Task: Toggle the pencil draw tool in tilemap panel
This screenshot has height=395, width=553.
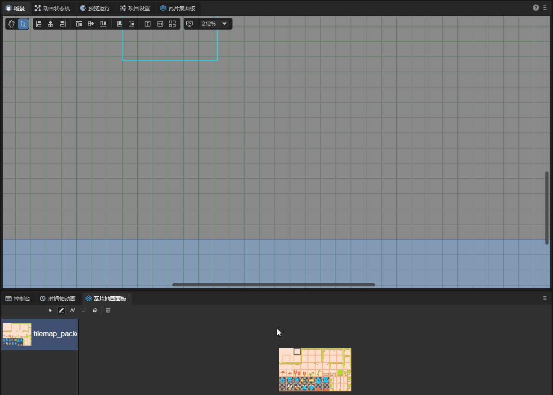Action: [x=61, y=310]
